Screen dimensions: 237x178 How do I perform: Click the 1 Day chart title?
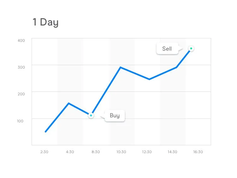coord(46,22)
